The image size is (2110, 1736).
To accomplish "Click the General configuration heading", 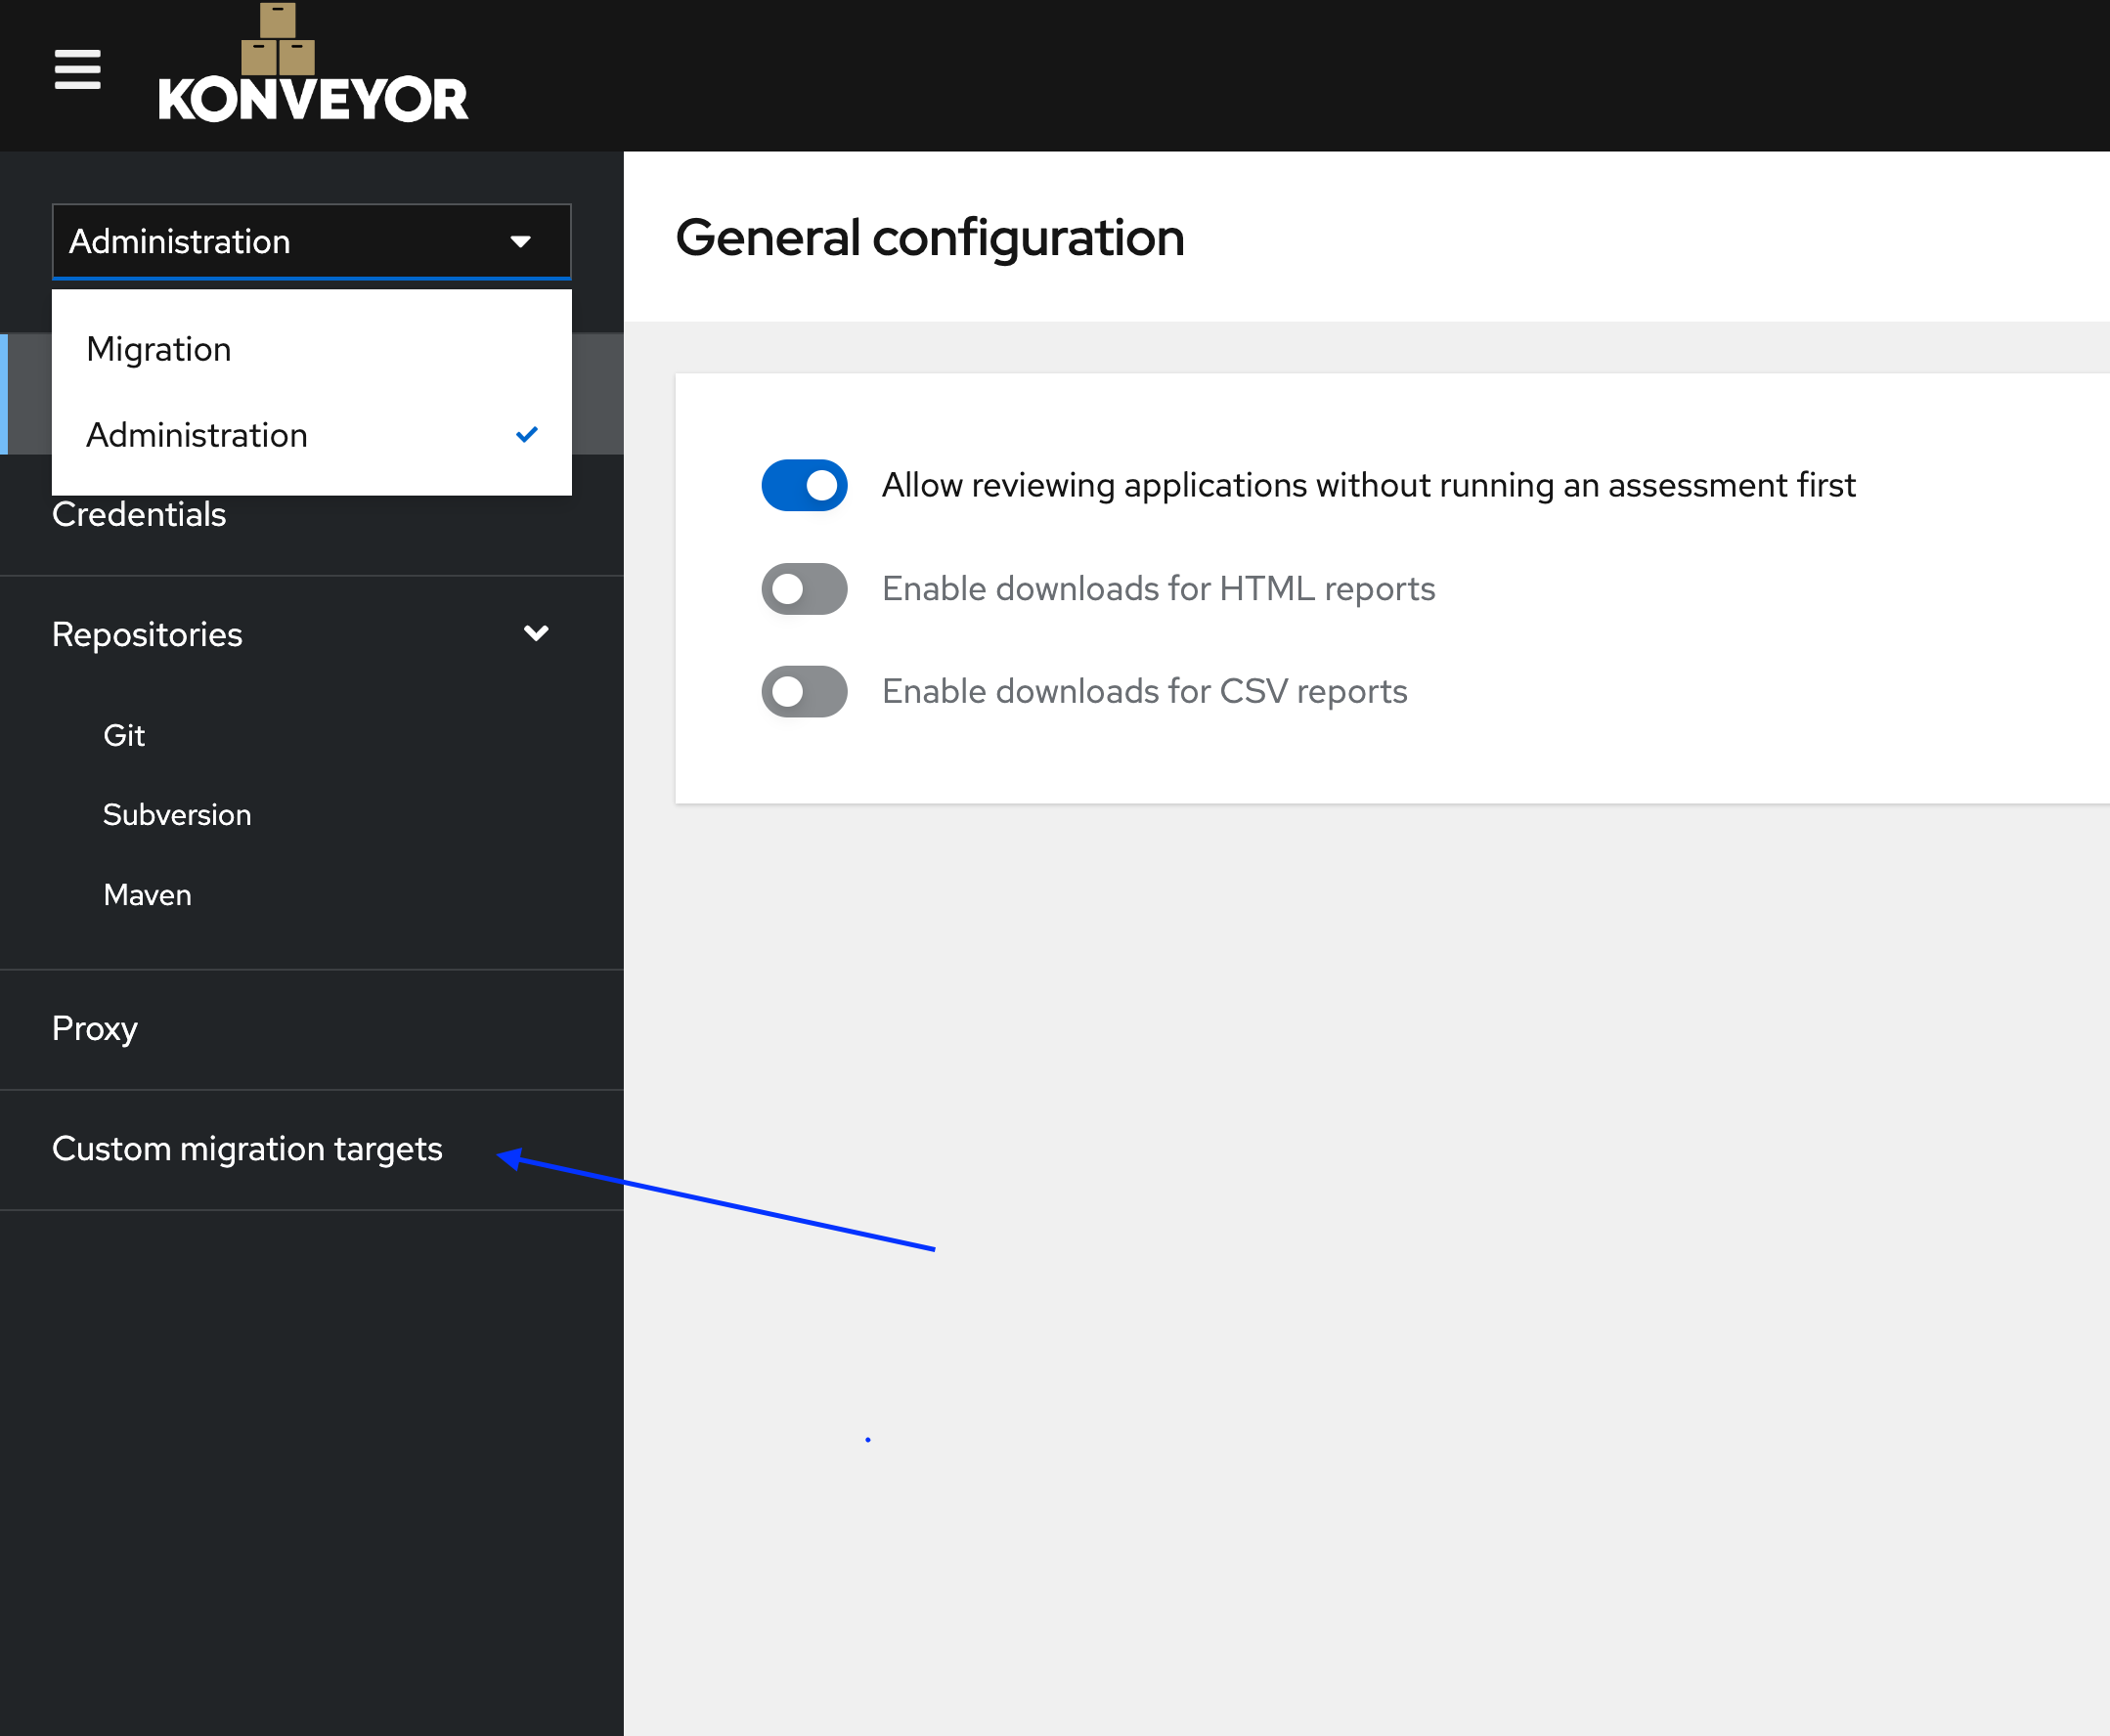I will pos(929,238).
